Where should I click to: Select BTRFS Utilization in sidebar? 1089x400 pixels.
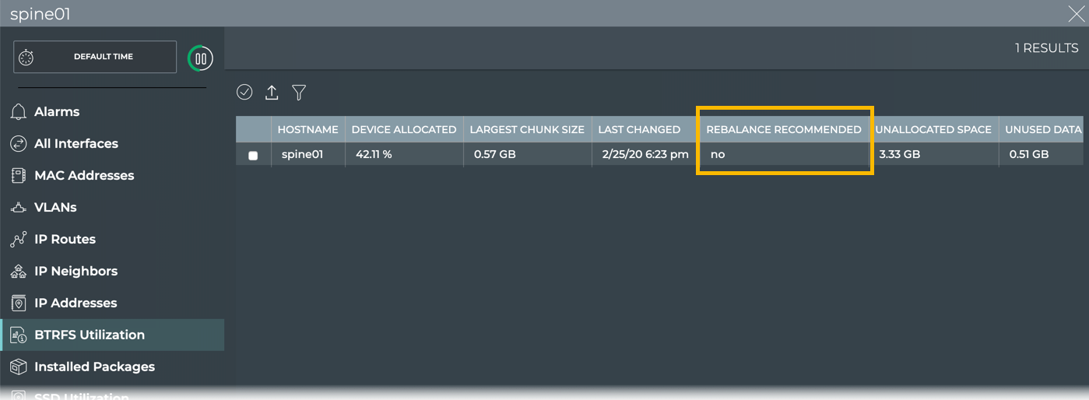(90, 335)
